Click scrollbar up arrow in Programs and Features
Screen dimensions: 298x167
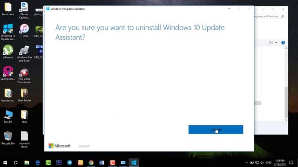click(x=286, y=48)
